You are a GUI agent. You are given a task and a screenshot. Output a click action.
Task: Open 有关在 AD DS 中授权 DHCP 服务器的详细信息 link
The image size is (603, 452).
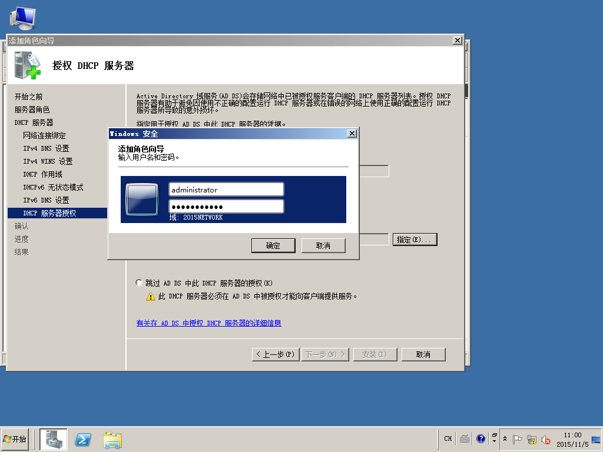coord(209,323)
